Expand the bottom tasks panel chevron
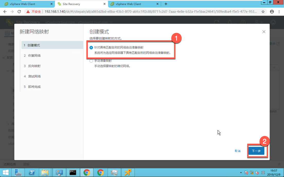This screenshot has width=284, height=177. click(x=279, y=164)
